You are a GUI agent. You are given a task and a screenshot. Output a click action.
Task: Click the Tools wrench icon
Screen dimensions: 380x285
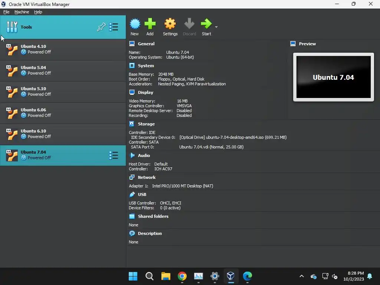point(12,27)
